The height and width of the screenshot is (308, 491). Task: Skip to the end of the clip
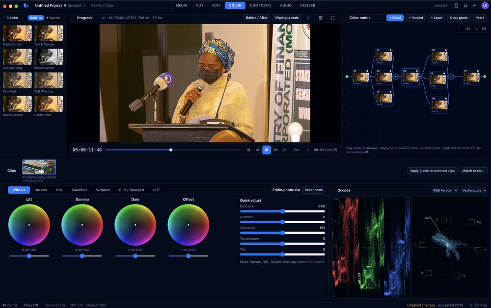[x=285, y=150]
